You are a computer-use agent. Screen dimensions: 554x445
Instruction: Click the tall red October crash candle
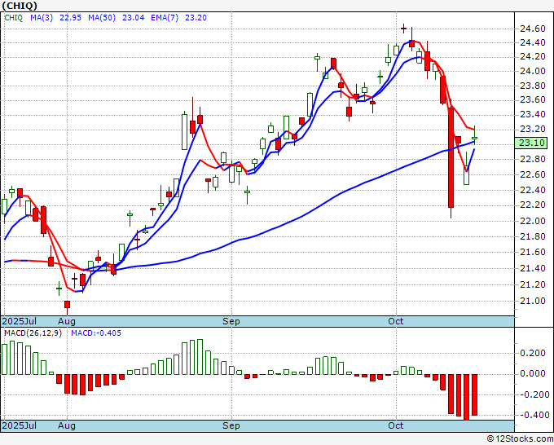coord(451,157)
